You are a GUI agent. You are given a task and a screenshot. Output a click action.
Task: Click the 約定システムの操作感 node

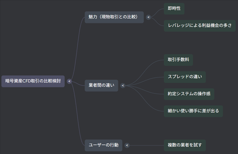click(189, 94)
